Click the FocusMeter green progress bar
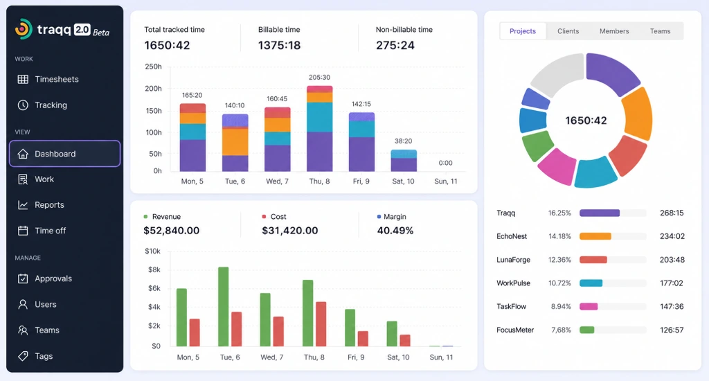 [587, 330]
